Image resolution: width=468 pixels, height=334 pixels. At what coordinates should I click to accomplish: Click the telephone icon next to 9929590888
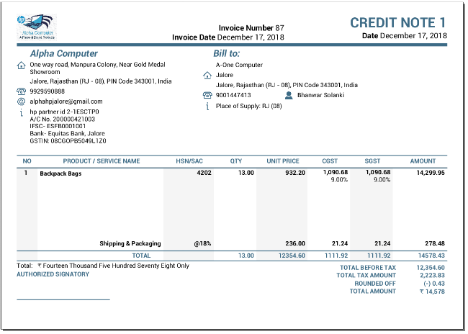click(21, 91)
